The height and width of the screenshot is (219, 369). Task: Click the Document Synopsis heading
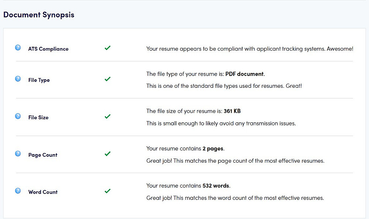click(x=39, y=15)
